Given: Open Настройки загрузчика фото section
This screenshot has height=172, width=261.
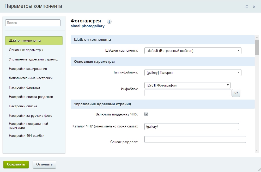Looking at the screenshot, I should coord(31,116).
